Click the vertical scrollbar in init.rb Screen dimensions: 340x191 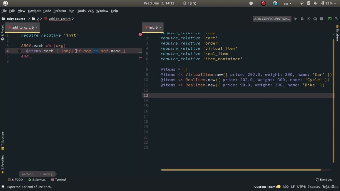(x=333, y=101)
